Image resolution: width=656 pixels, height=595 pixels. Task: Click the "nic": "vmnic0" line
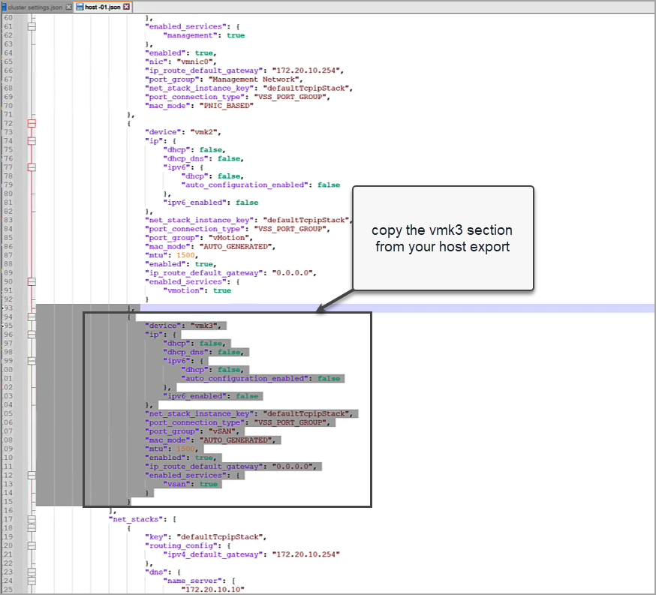pyautogui.click(x=181, y=62)
